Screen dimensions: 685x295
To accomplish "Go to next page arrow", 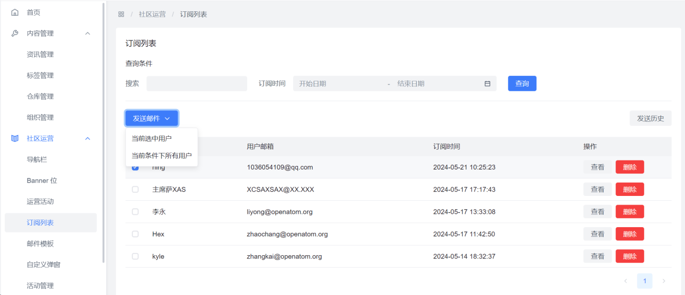I will tap(663, 281).
